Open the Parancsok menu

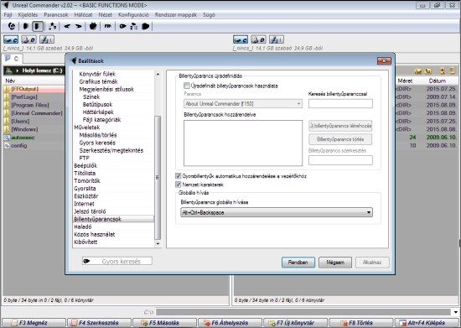point(56,15)
